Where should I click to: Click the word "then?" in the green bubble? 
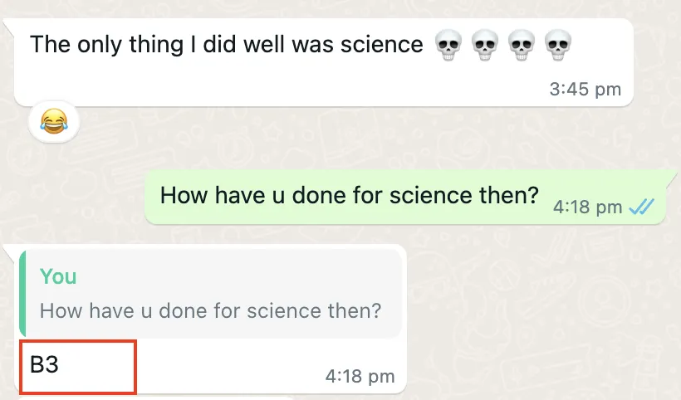(509, 196)
